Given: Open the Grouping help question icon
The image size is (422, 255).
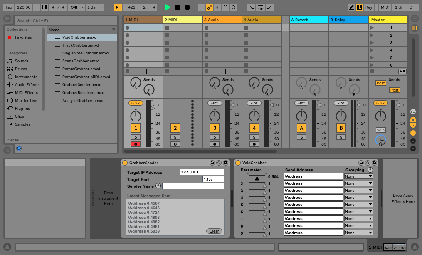Looking at the screenshot, I should click(370, 170).
